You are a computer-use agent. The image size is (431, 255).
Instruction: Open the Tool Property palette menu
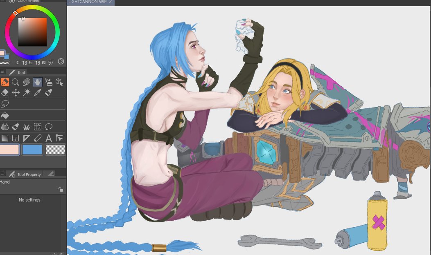tap(3, 173)
